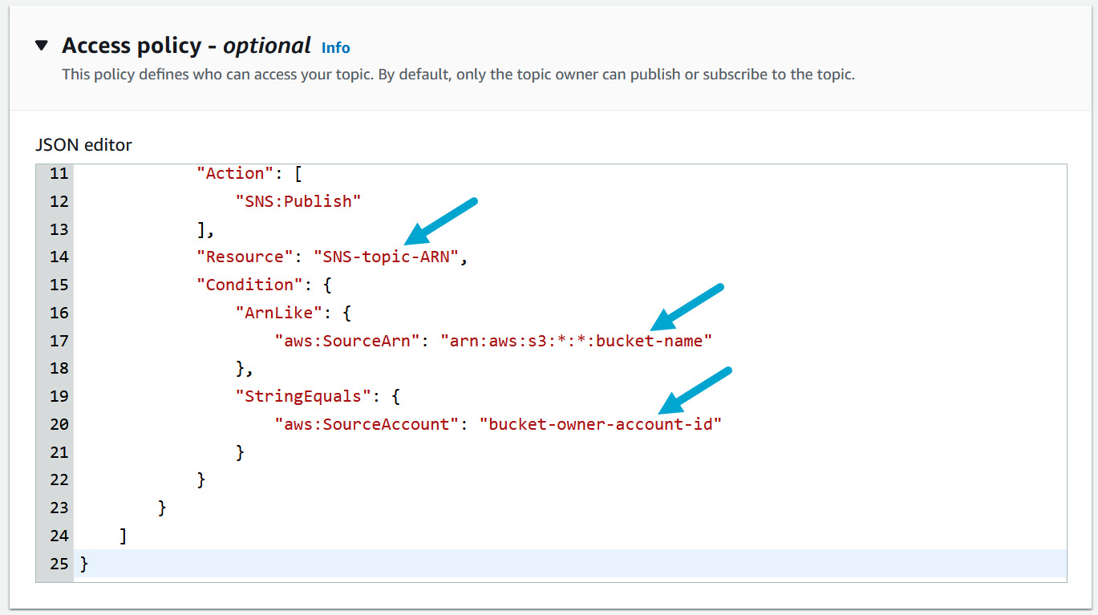
Task: Click the "Action" key in editor
Action: tap(236, 174)
